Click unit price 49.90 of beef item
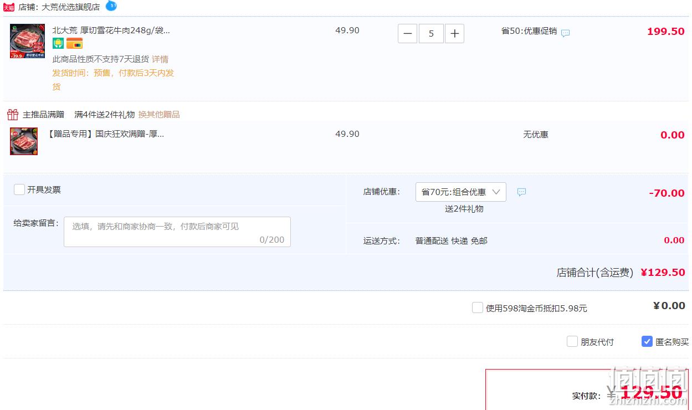Image resolution: width=692 pixels, height=410 pixels. [347, 30]
